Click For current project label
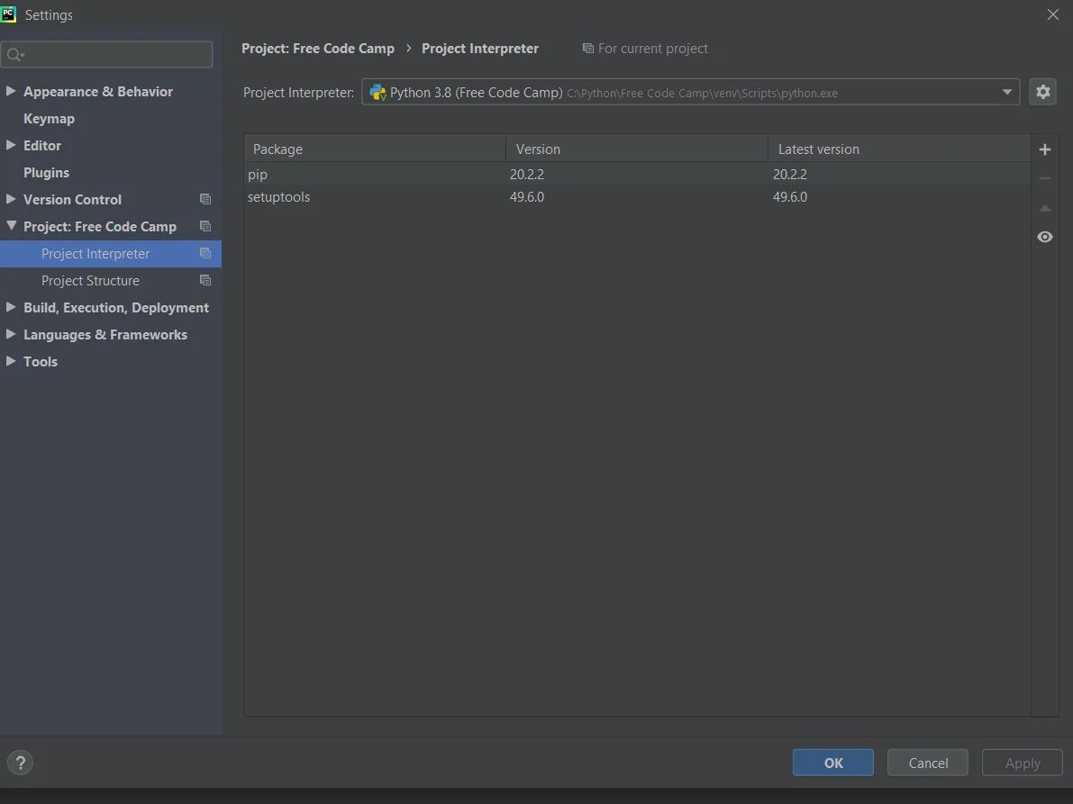Viewport: 1073px width, 804px height. click(645, 49)
